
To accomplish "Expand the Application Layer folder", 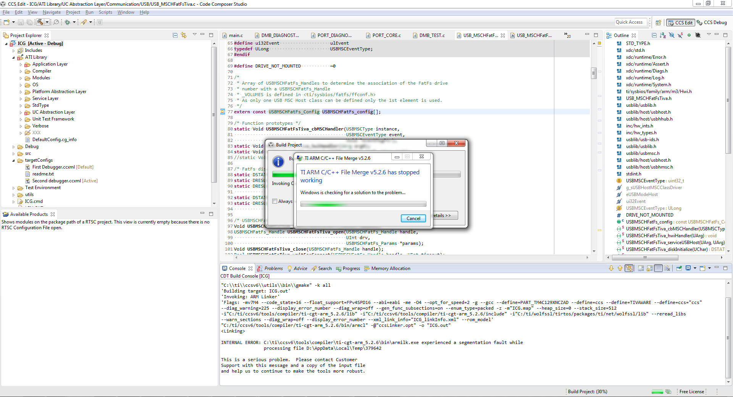I will click(21, 64).
